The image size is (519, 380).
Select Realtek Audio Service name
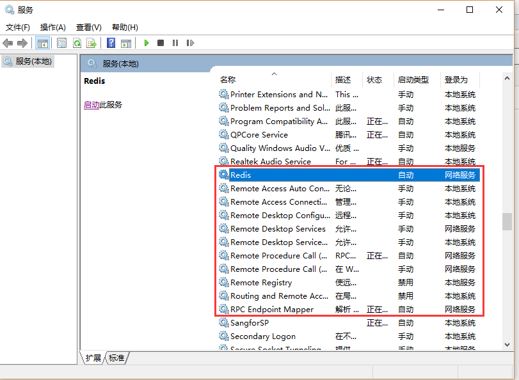[x=271, y=162]
